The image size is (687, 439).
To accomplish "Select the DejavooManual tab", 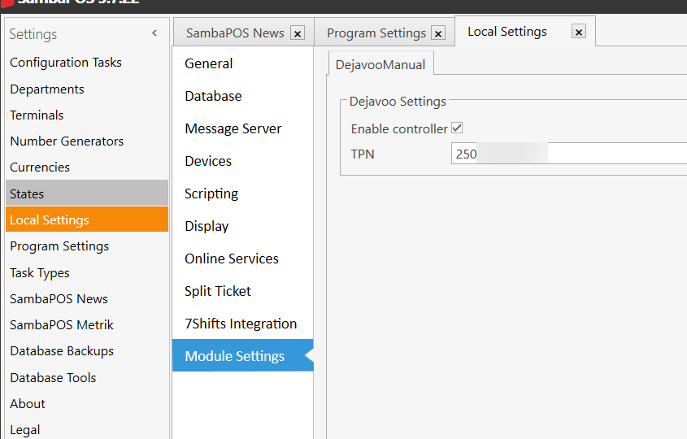I will coord(380,64).
